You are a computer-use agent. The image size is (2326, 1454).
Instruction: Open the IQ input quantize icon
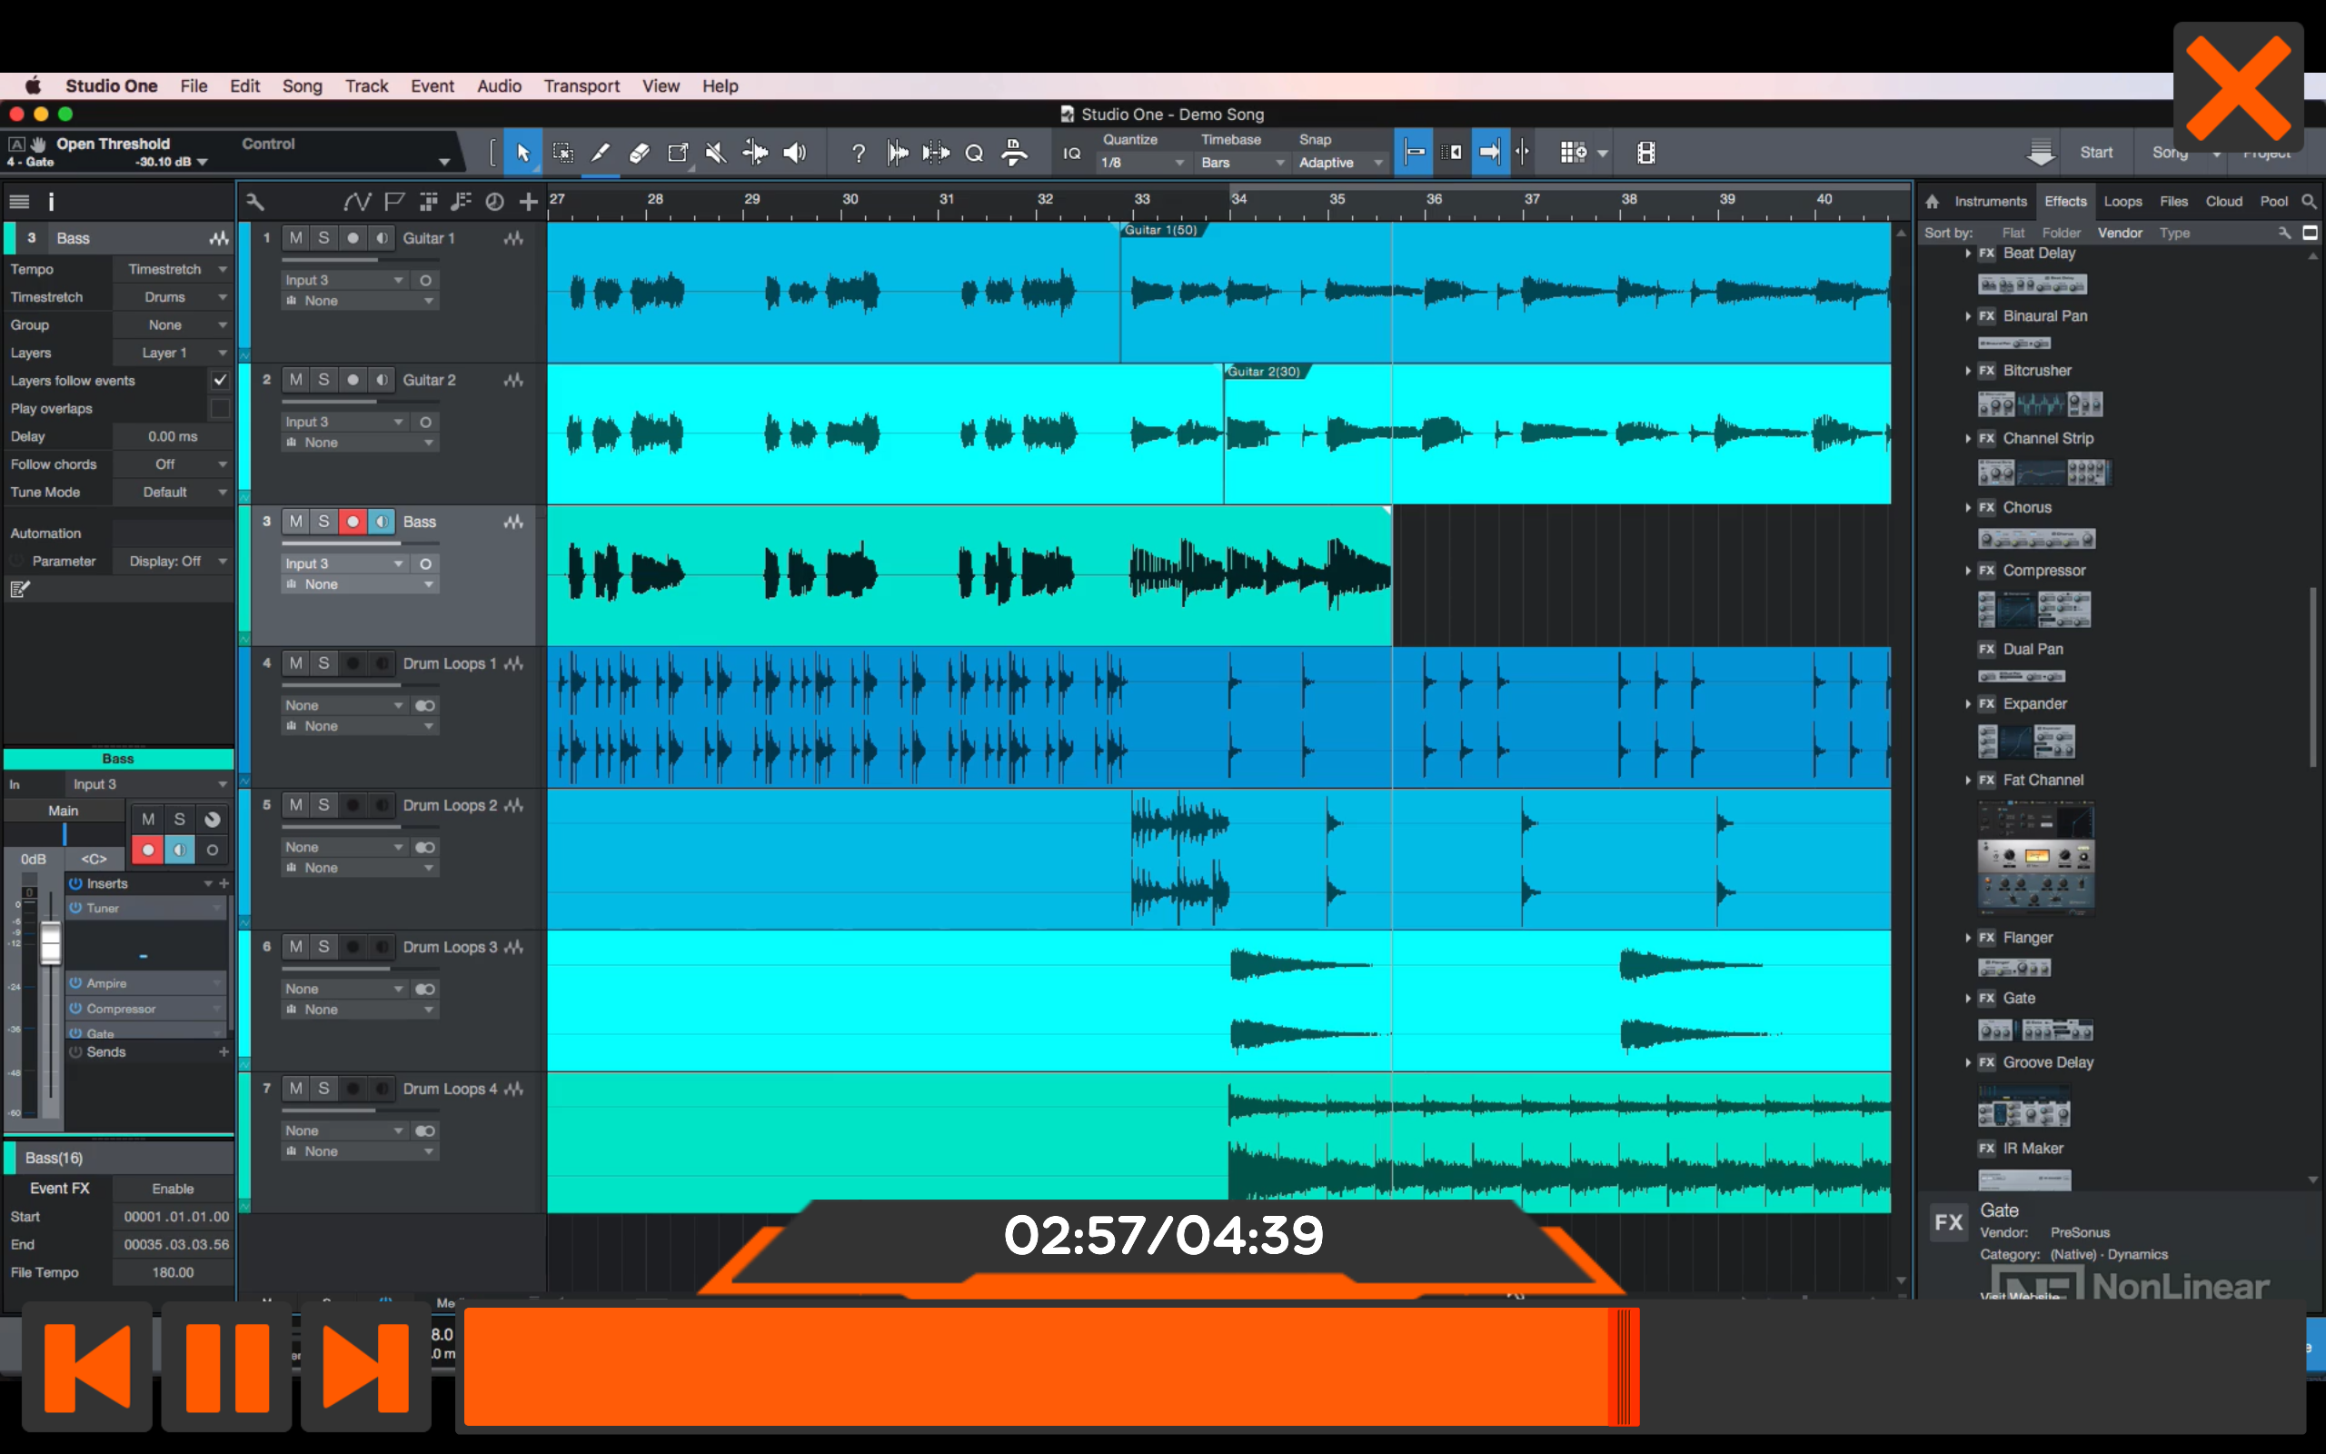click(x=1072, y=153)
